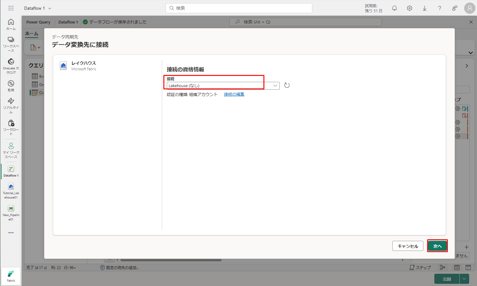Click 既定の宛先の追加 in the status bar
The image size is (477, 286).
pos(119,267)
